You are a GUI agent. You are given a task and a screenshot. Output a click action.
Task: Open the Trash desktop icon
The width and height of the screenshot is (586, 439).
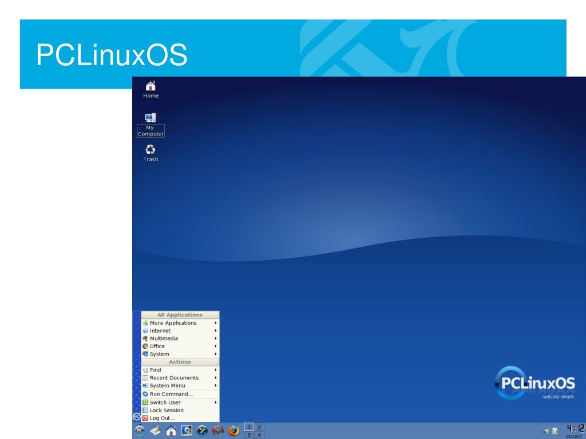pyautogui.click(x=151, y=153)
